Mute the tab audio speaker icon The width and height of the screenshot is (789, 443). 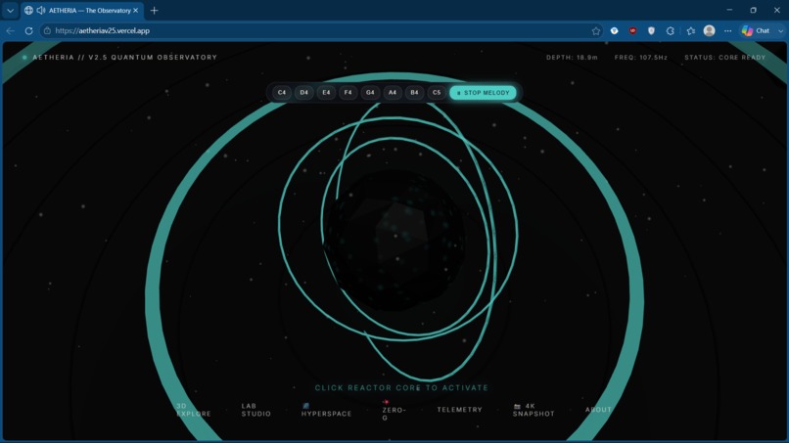41,10
